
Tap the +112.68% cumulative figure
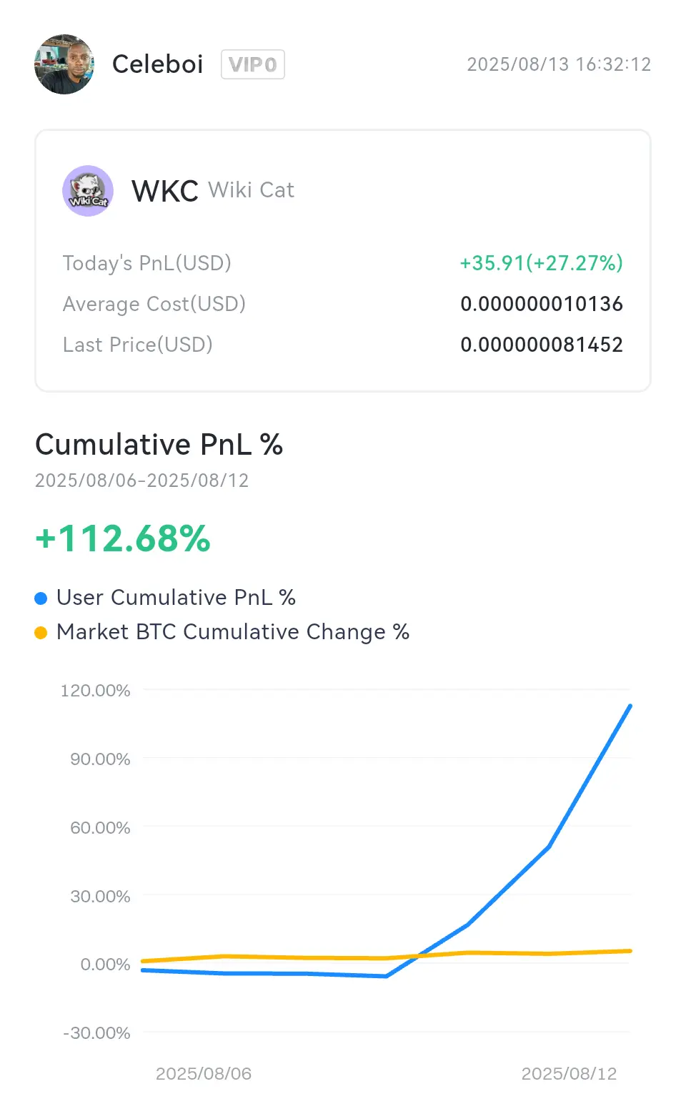(123, 538)
